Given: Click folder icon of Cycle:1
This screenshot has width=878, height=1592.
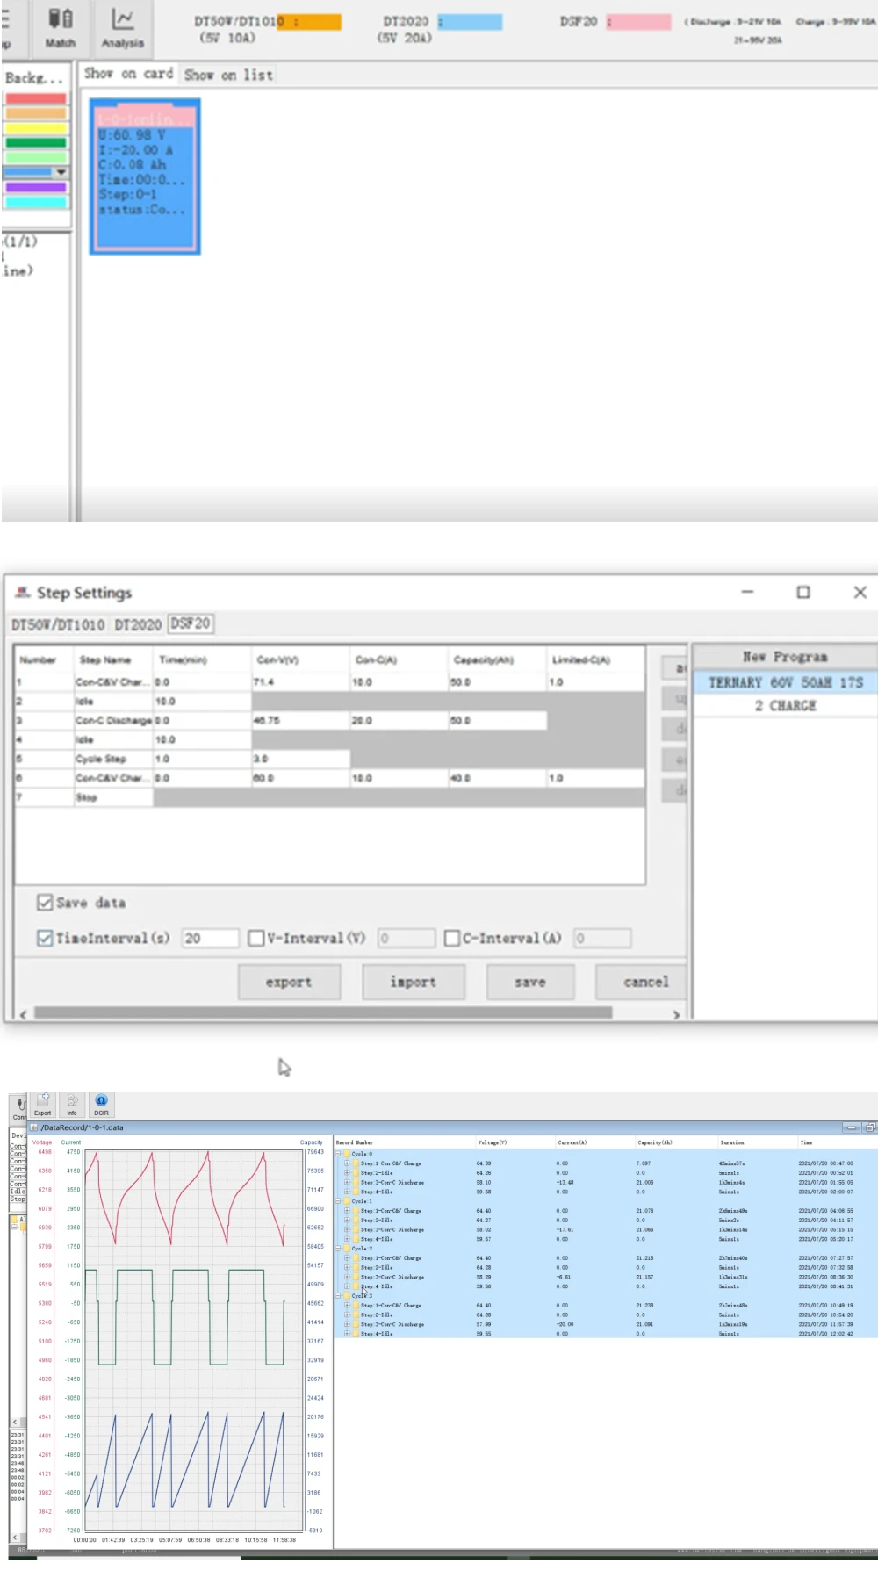Looking at the screenshot, I should coord(348,1201).
